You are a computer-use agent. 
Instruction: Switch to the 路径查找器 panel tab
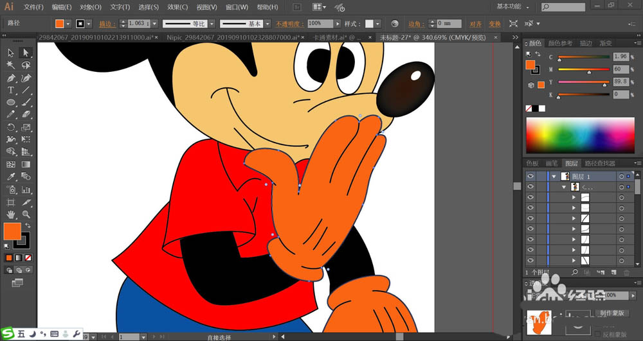[600, 163]
